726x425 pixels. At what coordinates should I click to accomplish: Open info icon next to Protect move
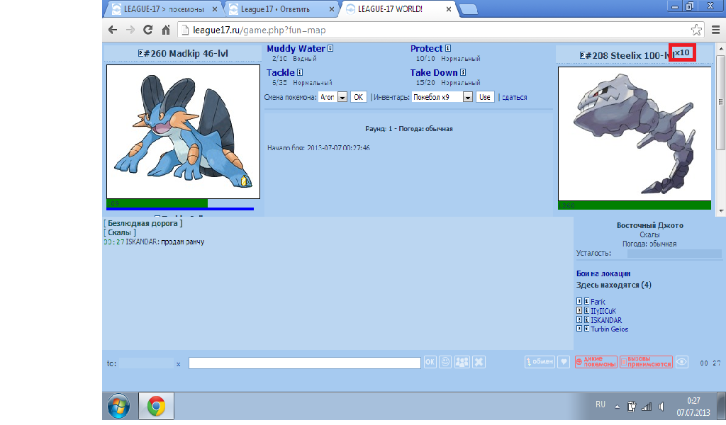click(x=448, y=48)
